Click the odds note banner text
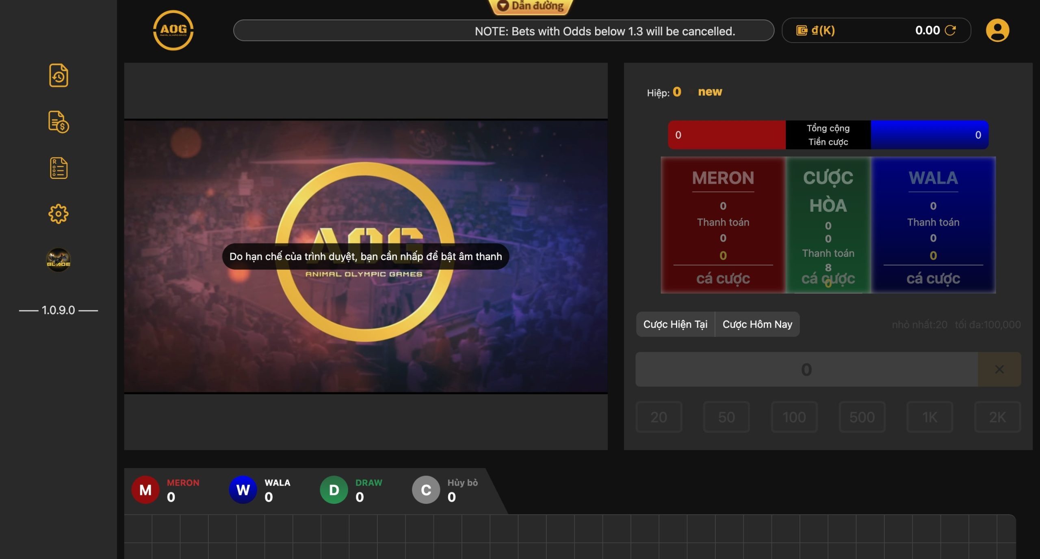This screenshot has height=559, width=1040. click(605, 31)
